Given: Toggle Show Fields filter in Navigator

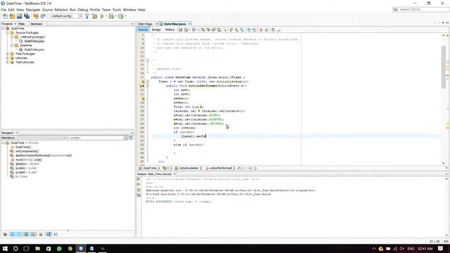Looking at the screenshot, I should tap(12, 234).
